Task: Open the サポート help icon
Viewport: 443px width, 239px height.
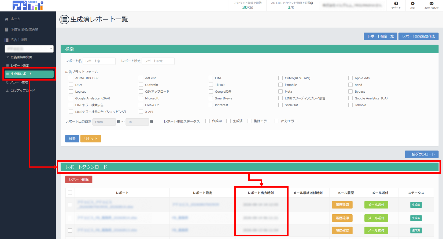Action: pyautogui.click(x=396, y=4)
